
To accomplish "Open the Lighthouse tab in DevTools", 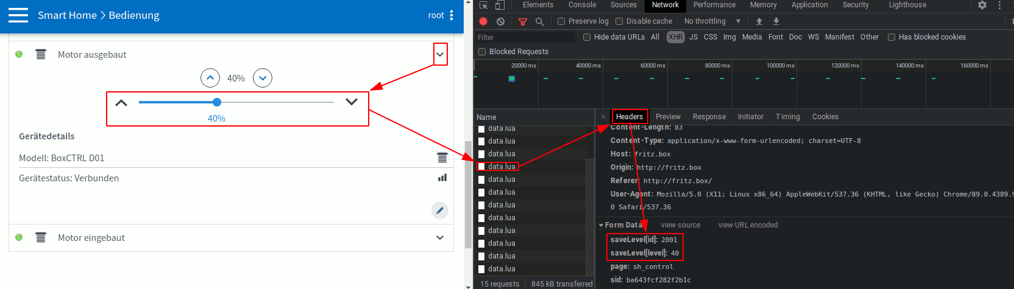I will click(907, 5).
